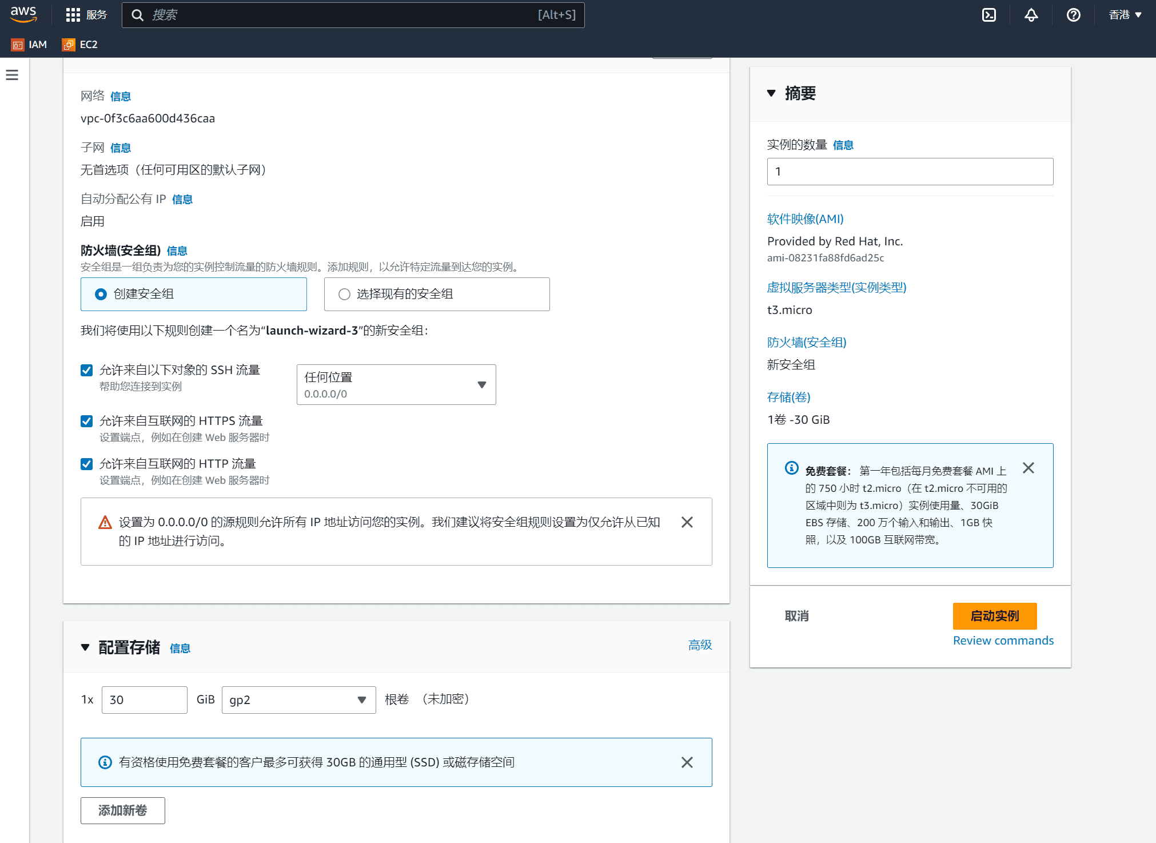Click the AWS logo
Image resolution: width=1156 pixels, height=843 pixels.
point(23,14)
